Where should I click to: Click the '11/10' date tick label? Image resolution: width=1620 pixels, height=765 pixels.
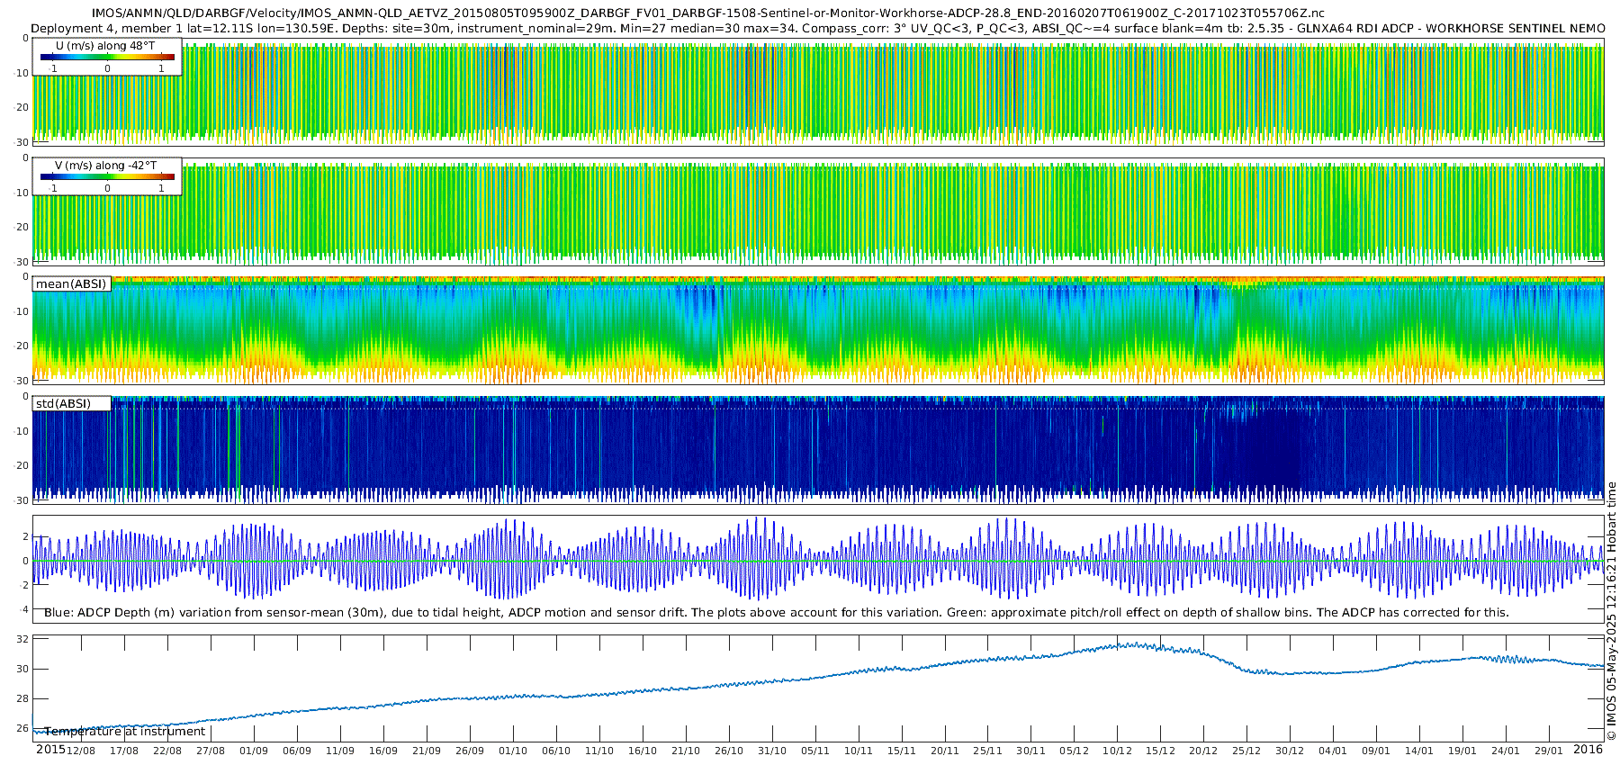tap(599, 751)
